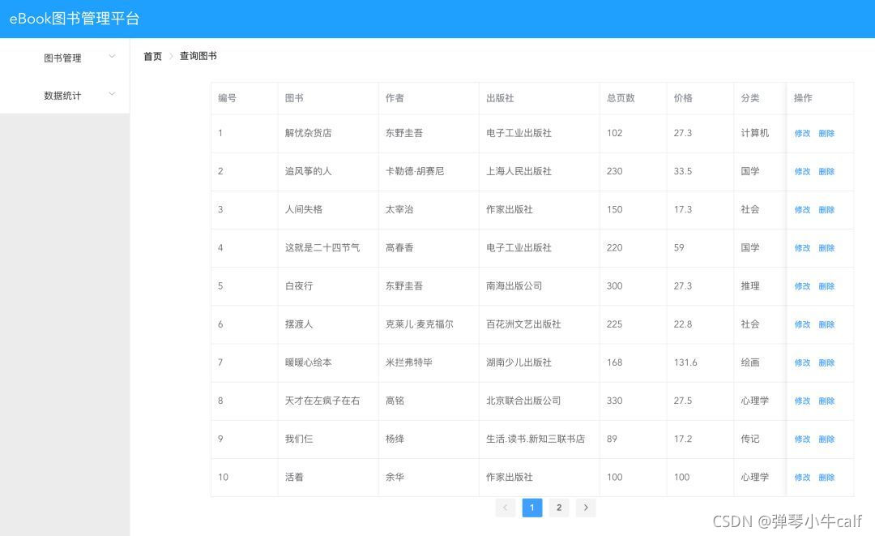Click the 编号 column header
Image resolution: width=875 pixels, height=536 pixels.
[227, 98]
